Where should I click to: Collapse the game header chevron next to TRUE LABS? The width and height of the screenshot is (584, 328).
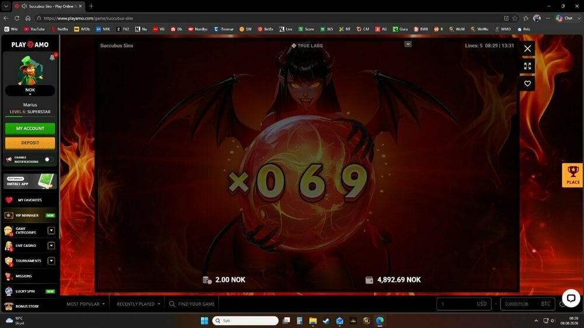point(408,44)
